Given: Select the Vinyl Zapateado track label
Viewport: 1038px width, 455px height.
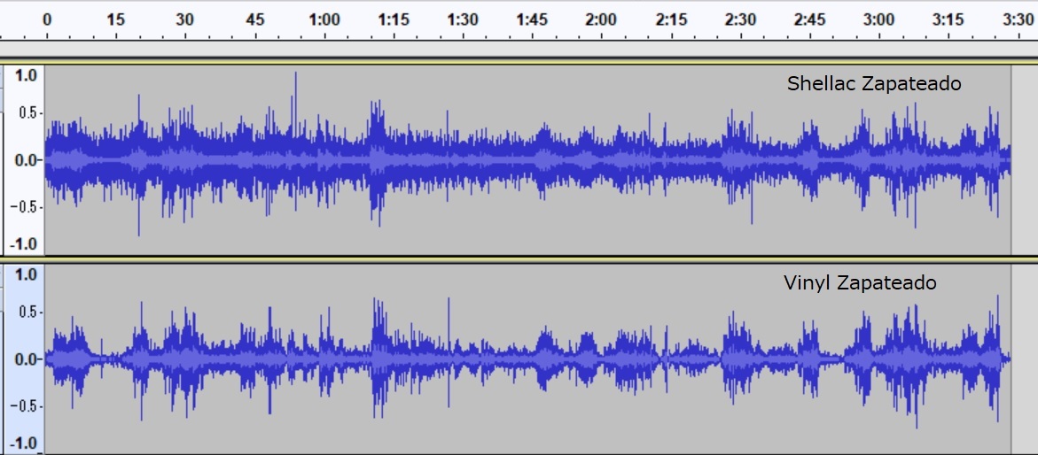Looking at the screenshot, I should click(x=859, y=283).
